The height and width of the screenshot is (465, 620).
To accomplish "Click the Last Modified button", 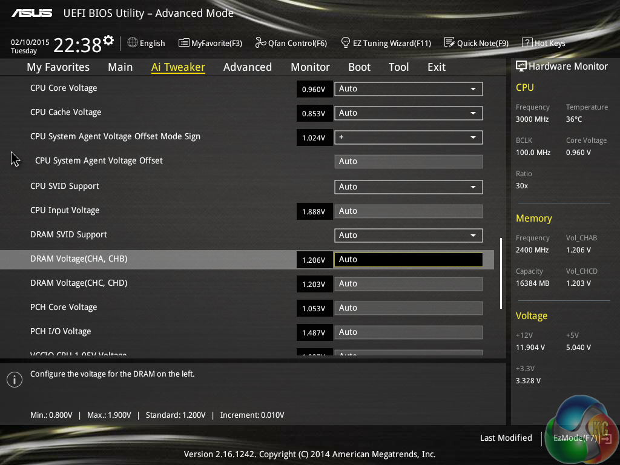I will (506, 438).
